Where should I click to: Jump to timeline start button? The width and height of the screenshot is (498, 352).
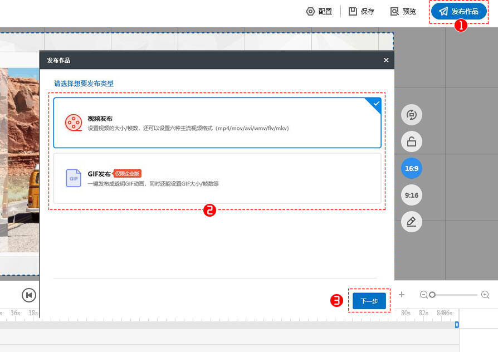29,295
